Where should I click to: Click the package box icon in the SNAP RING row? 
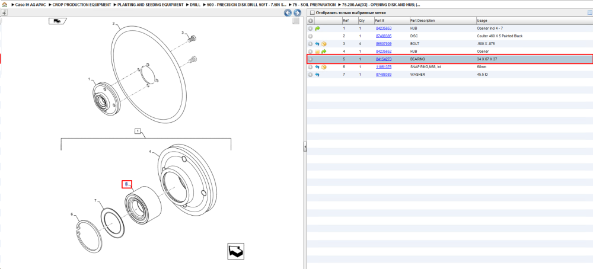pos(324,67)
